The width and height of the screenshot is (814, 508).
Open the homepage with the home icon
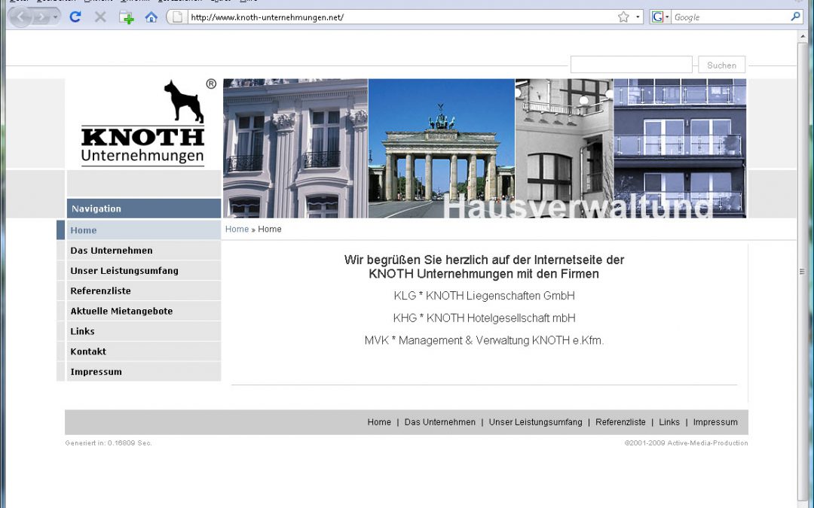pyautogui.click(x=151, y=17)
